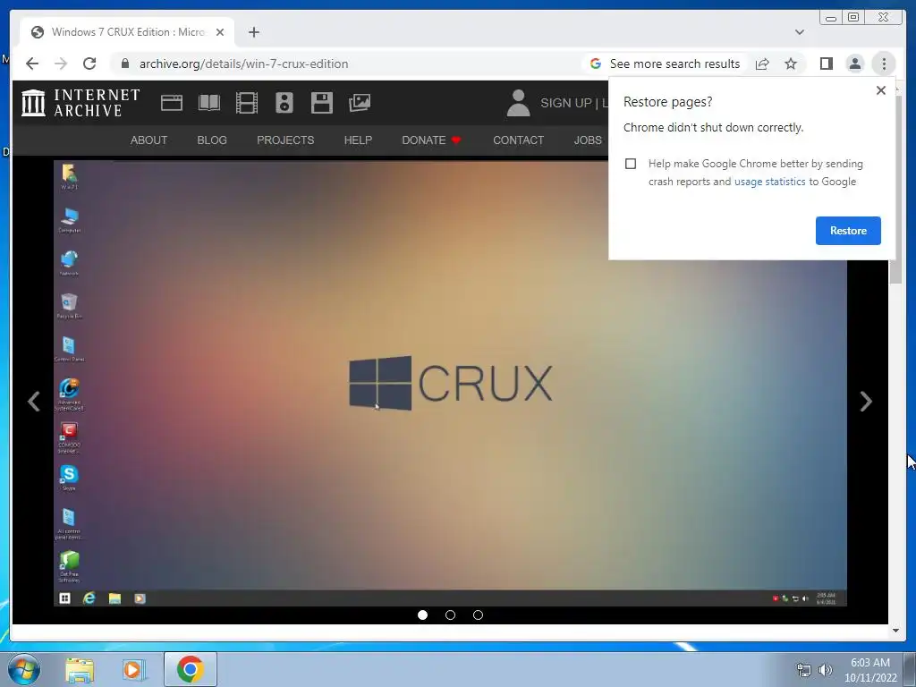Click the Internet Archive logo
Viewport: 916px width, 687px height.
(x=81, y=103)
